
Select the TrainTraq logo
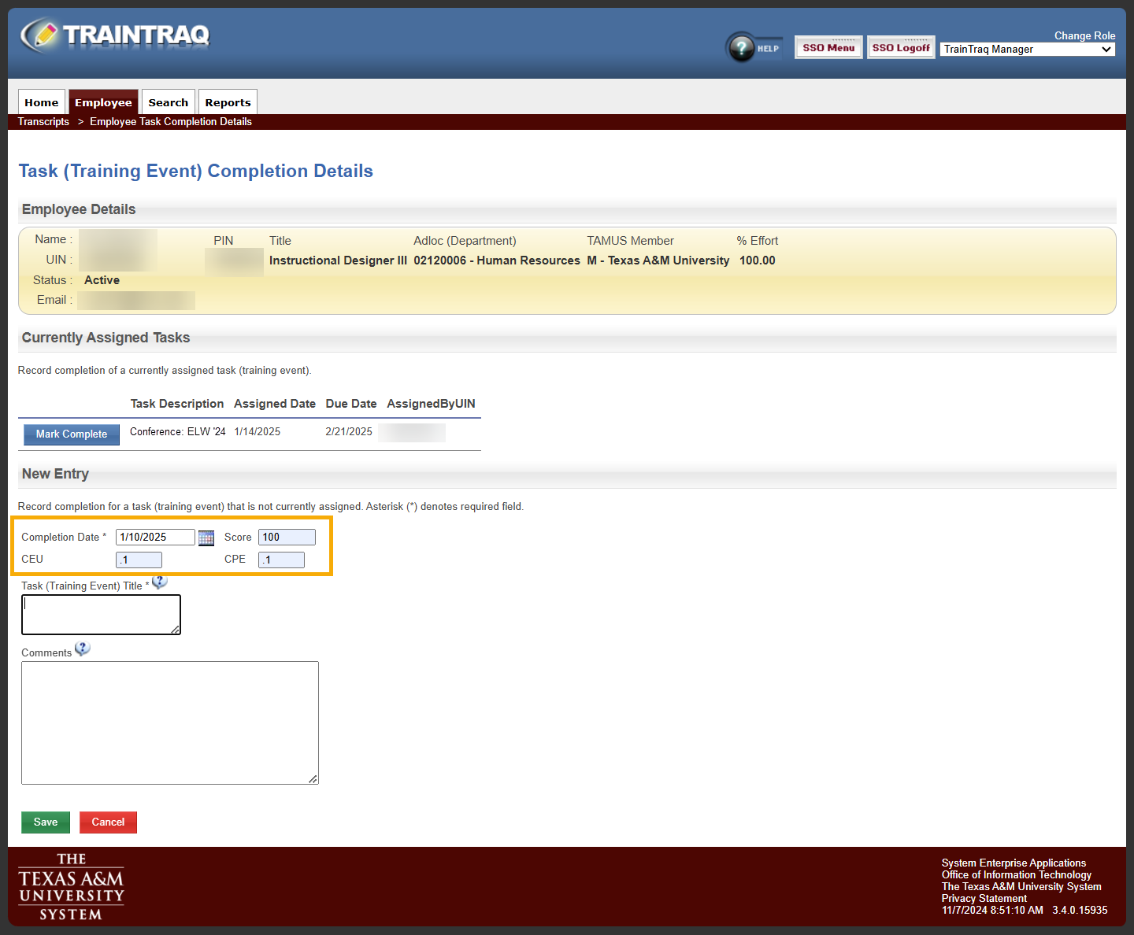pos(114,35)
